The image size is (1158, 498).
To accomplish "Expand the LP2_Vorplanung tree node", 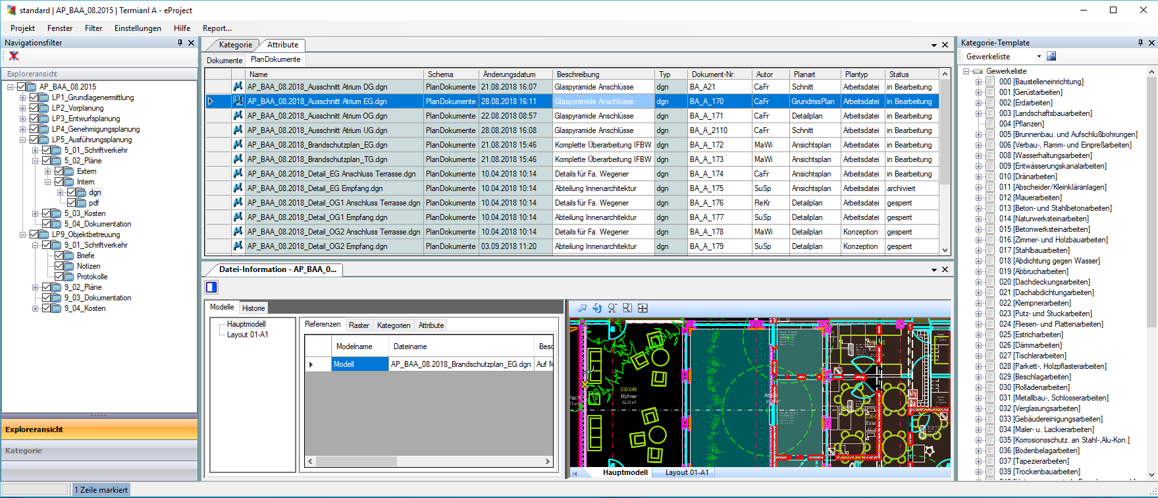I will [23, 108].
